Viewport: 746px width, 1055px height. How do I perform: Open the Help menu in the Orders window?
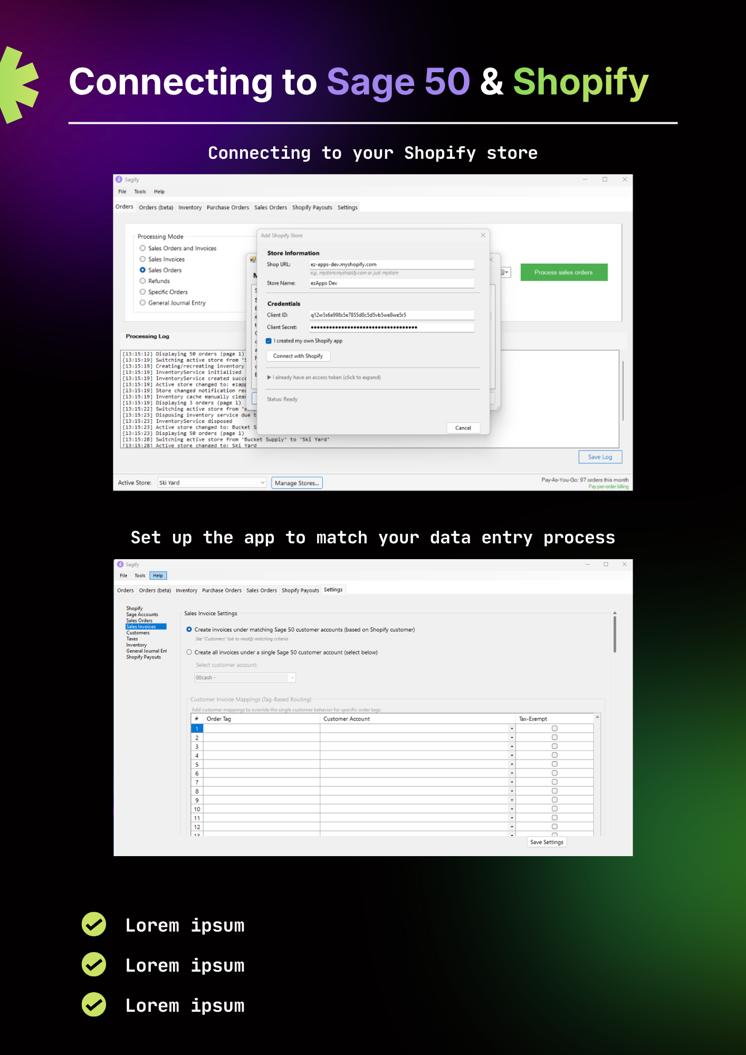pyautogui.click(x=159, y=191)
